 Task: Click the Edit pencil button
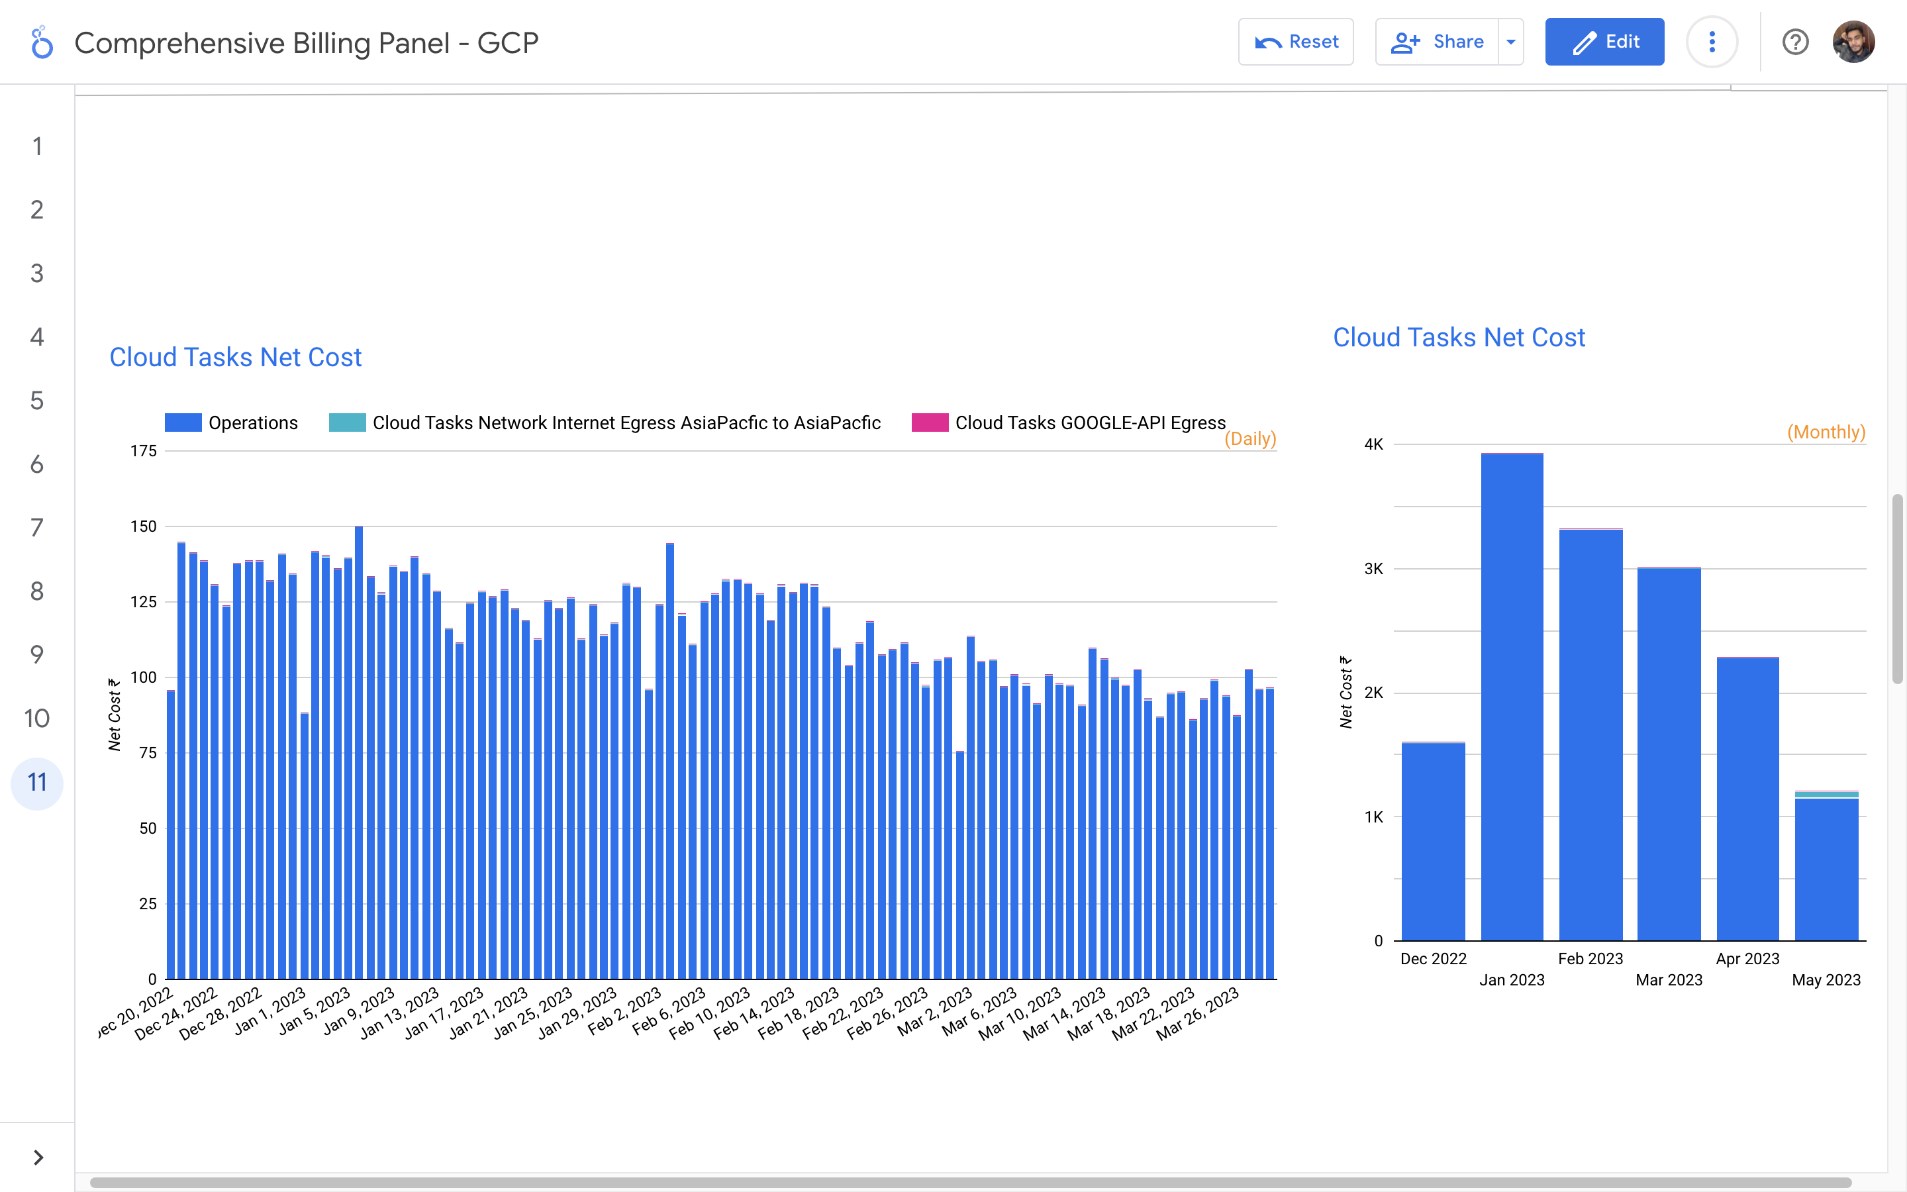[1604, 42]
